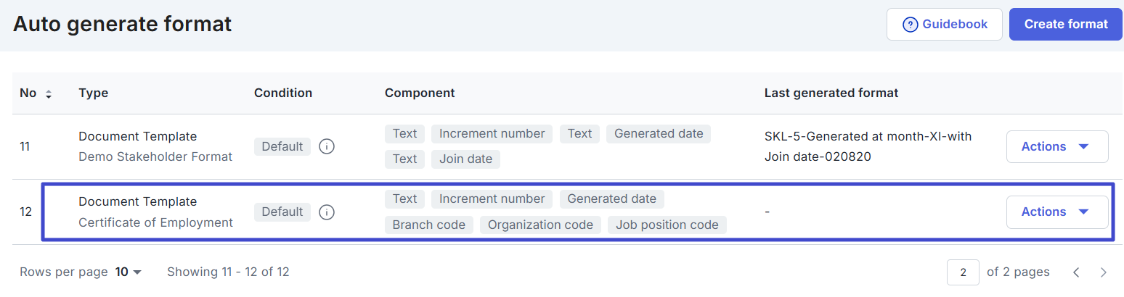Click the Join date component tag
This screenshot has height=297, width=1124.
[465, 159]
